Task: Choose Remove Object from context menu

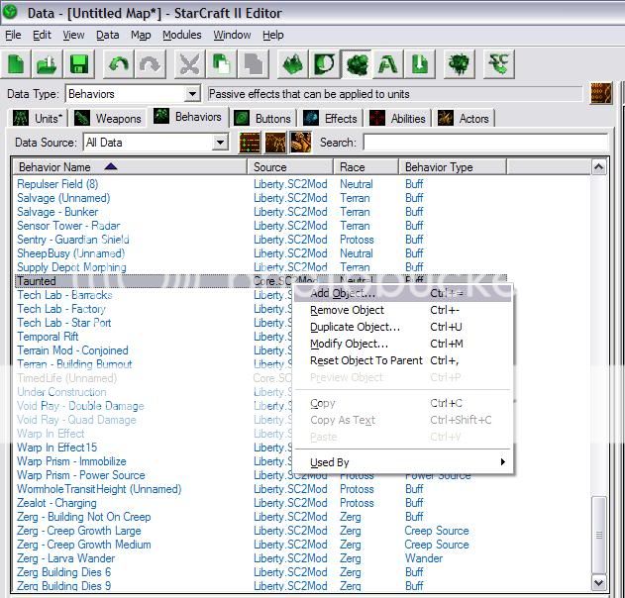Action: (402, 310)
